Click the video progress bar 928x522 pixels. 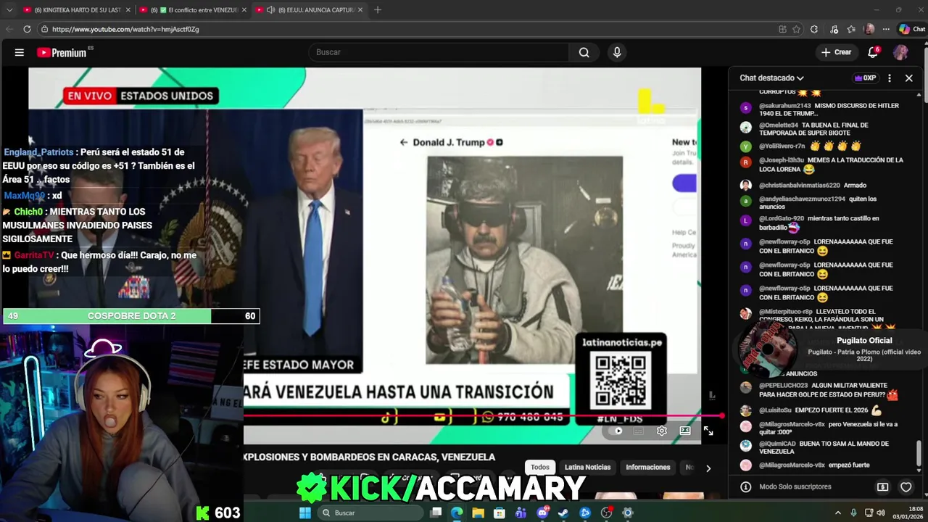(483, 416)
